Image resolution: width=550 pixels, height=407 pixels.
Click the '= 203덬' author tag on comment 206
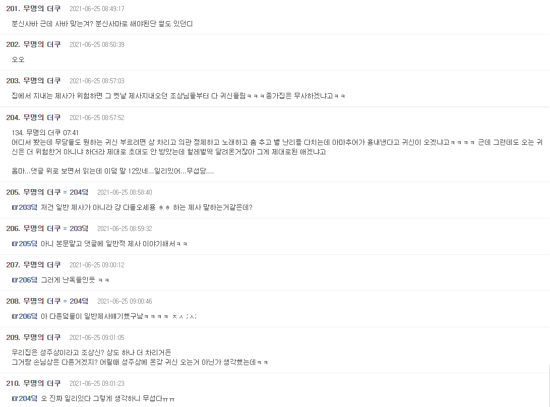point(76,229)
